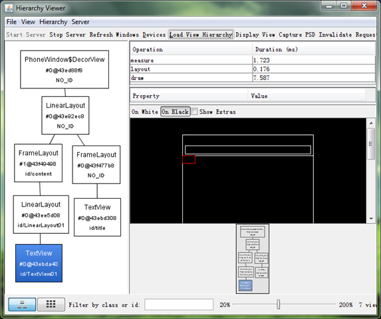Viewport: 381px width, 319px height.
Task: Click Capture PSD toolbar button
Action: (297, 35)
